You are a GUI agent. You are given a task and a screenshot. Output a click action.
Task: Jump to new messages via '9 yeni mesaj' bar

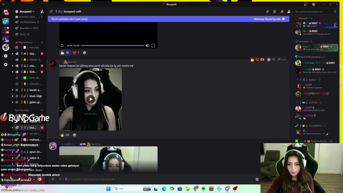69,19
